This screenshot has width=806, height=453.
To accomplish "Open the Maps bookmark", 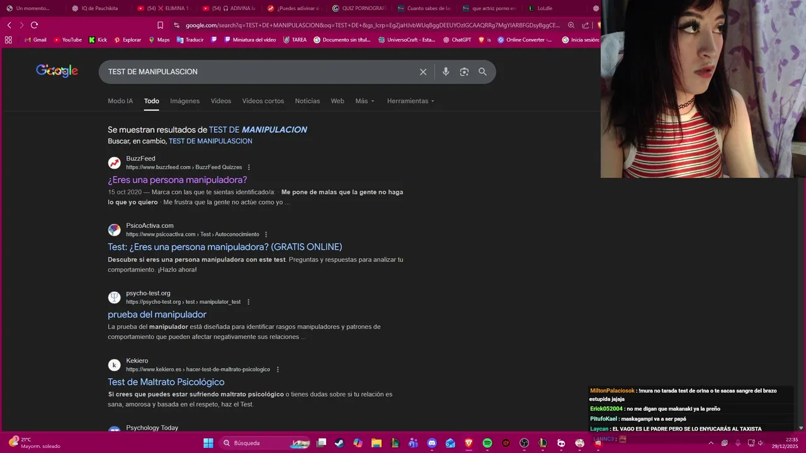I will click(x=159, y=40).
